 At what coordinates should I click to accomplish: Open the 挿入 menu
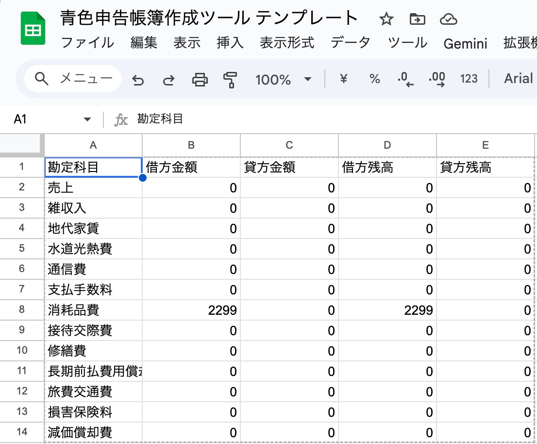(230, 43)
